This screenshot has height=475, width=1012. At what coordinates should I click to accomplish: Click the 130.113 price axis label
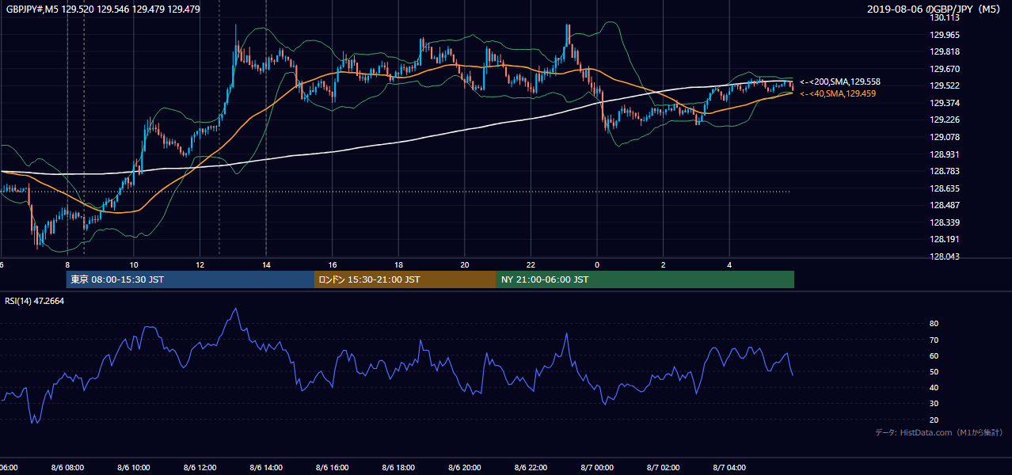click(x=945, y=17)
